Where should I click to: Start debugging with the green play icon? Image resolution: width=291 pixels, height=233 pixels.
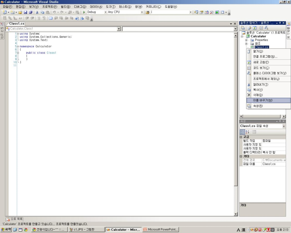(84, 12)
